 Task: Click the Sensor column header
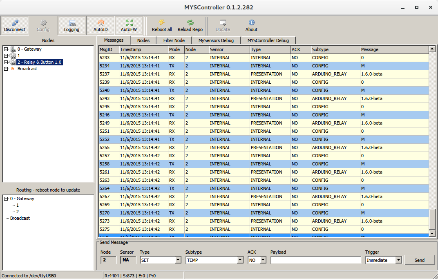click(229, 49)
